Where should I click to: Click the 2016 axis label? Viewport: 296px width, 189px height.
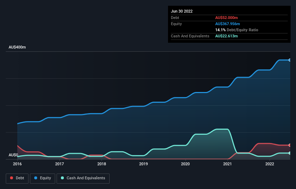(17, 164)
